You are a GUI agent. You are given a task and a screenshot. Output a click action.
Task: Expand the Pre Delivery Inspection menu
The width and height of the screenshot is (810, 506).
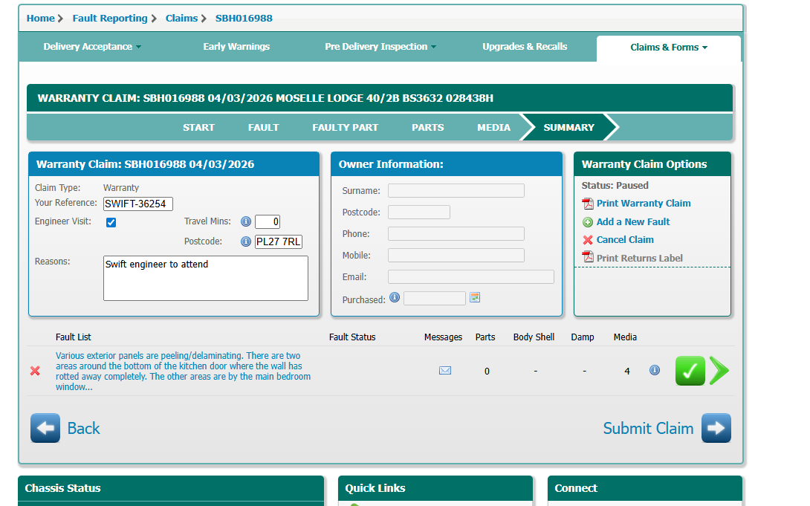pos(380,47)
